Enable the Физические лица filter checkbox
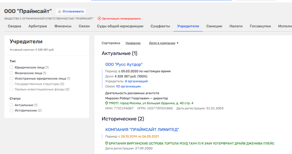 11,73
